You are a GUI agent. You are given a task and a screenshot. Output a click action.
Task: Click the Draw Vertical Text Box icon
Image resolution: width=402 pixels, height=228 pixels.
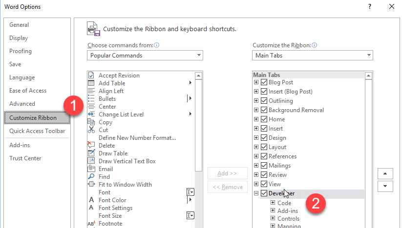(x=91, y=161)
